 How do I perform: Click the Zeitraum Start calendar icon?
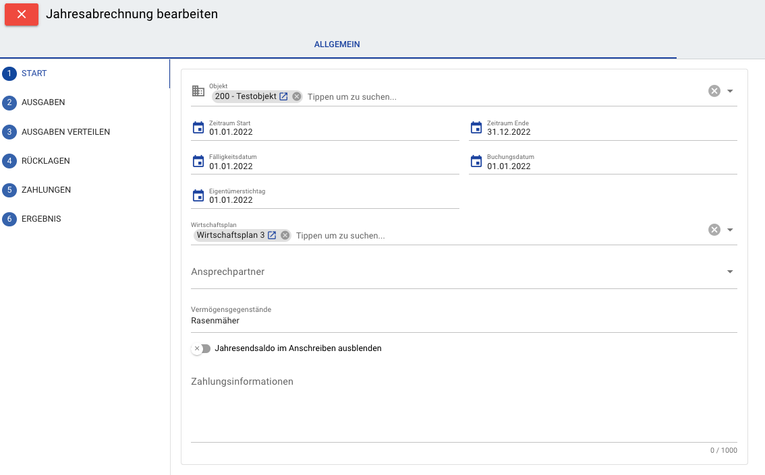coord(198,127)
